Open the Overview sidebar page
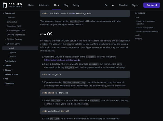 [11, 18]
